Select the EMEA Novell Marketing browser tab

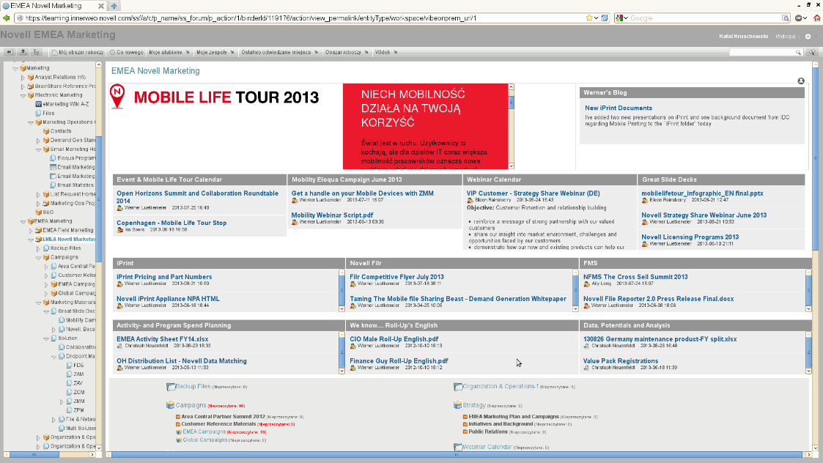pyautogui.click(x=53, y=6)
